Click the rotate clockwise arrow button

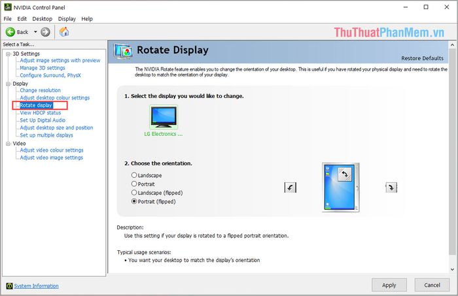[391, 188]
